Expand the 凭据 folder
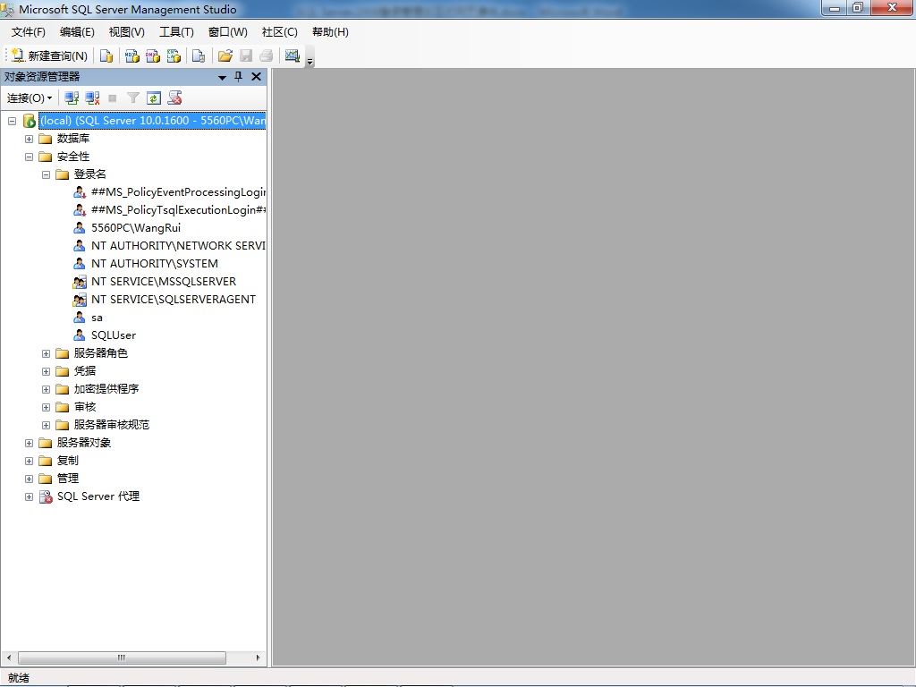 (46, 371)
